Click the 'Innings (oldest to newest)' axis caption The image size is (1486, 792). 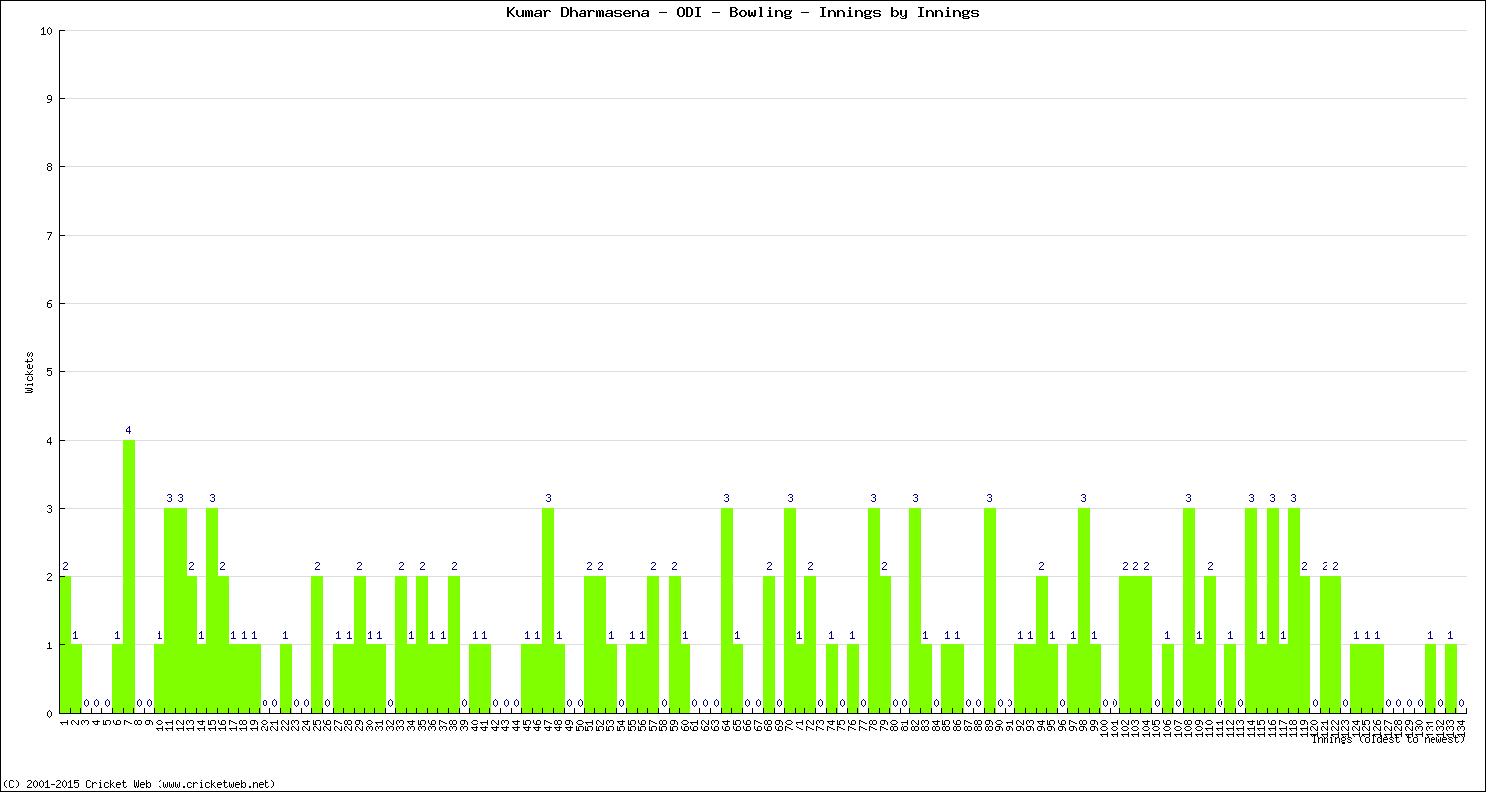coord(1387,739)
